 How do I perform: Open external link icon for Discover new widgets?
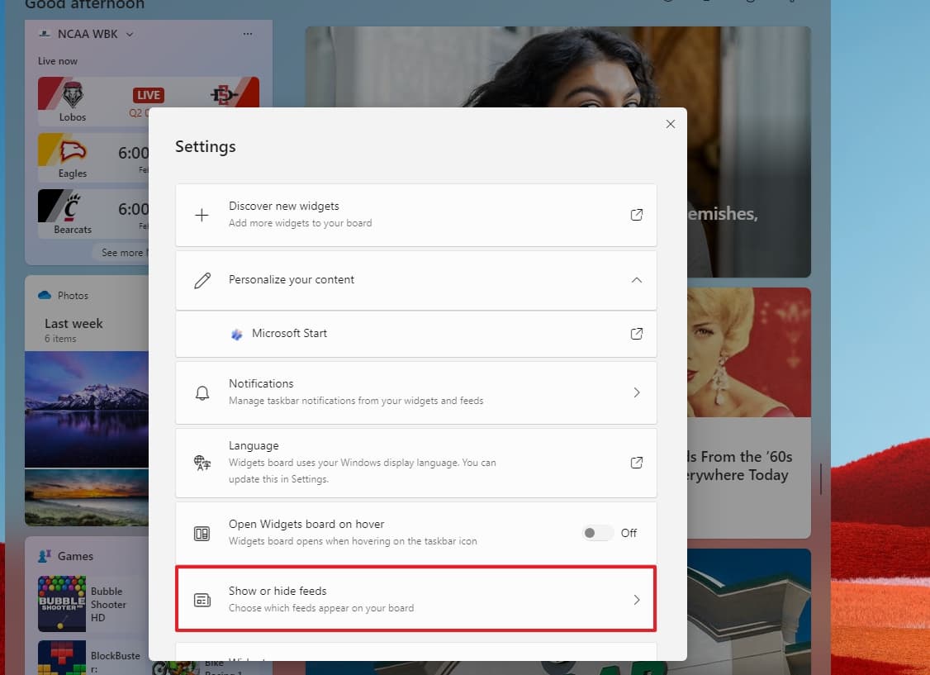(636, 215)
